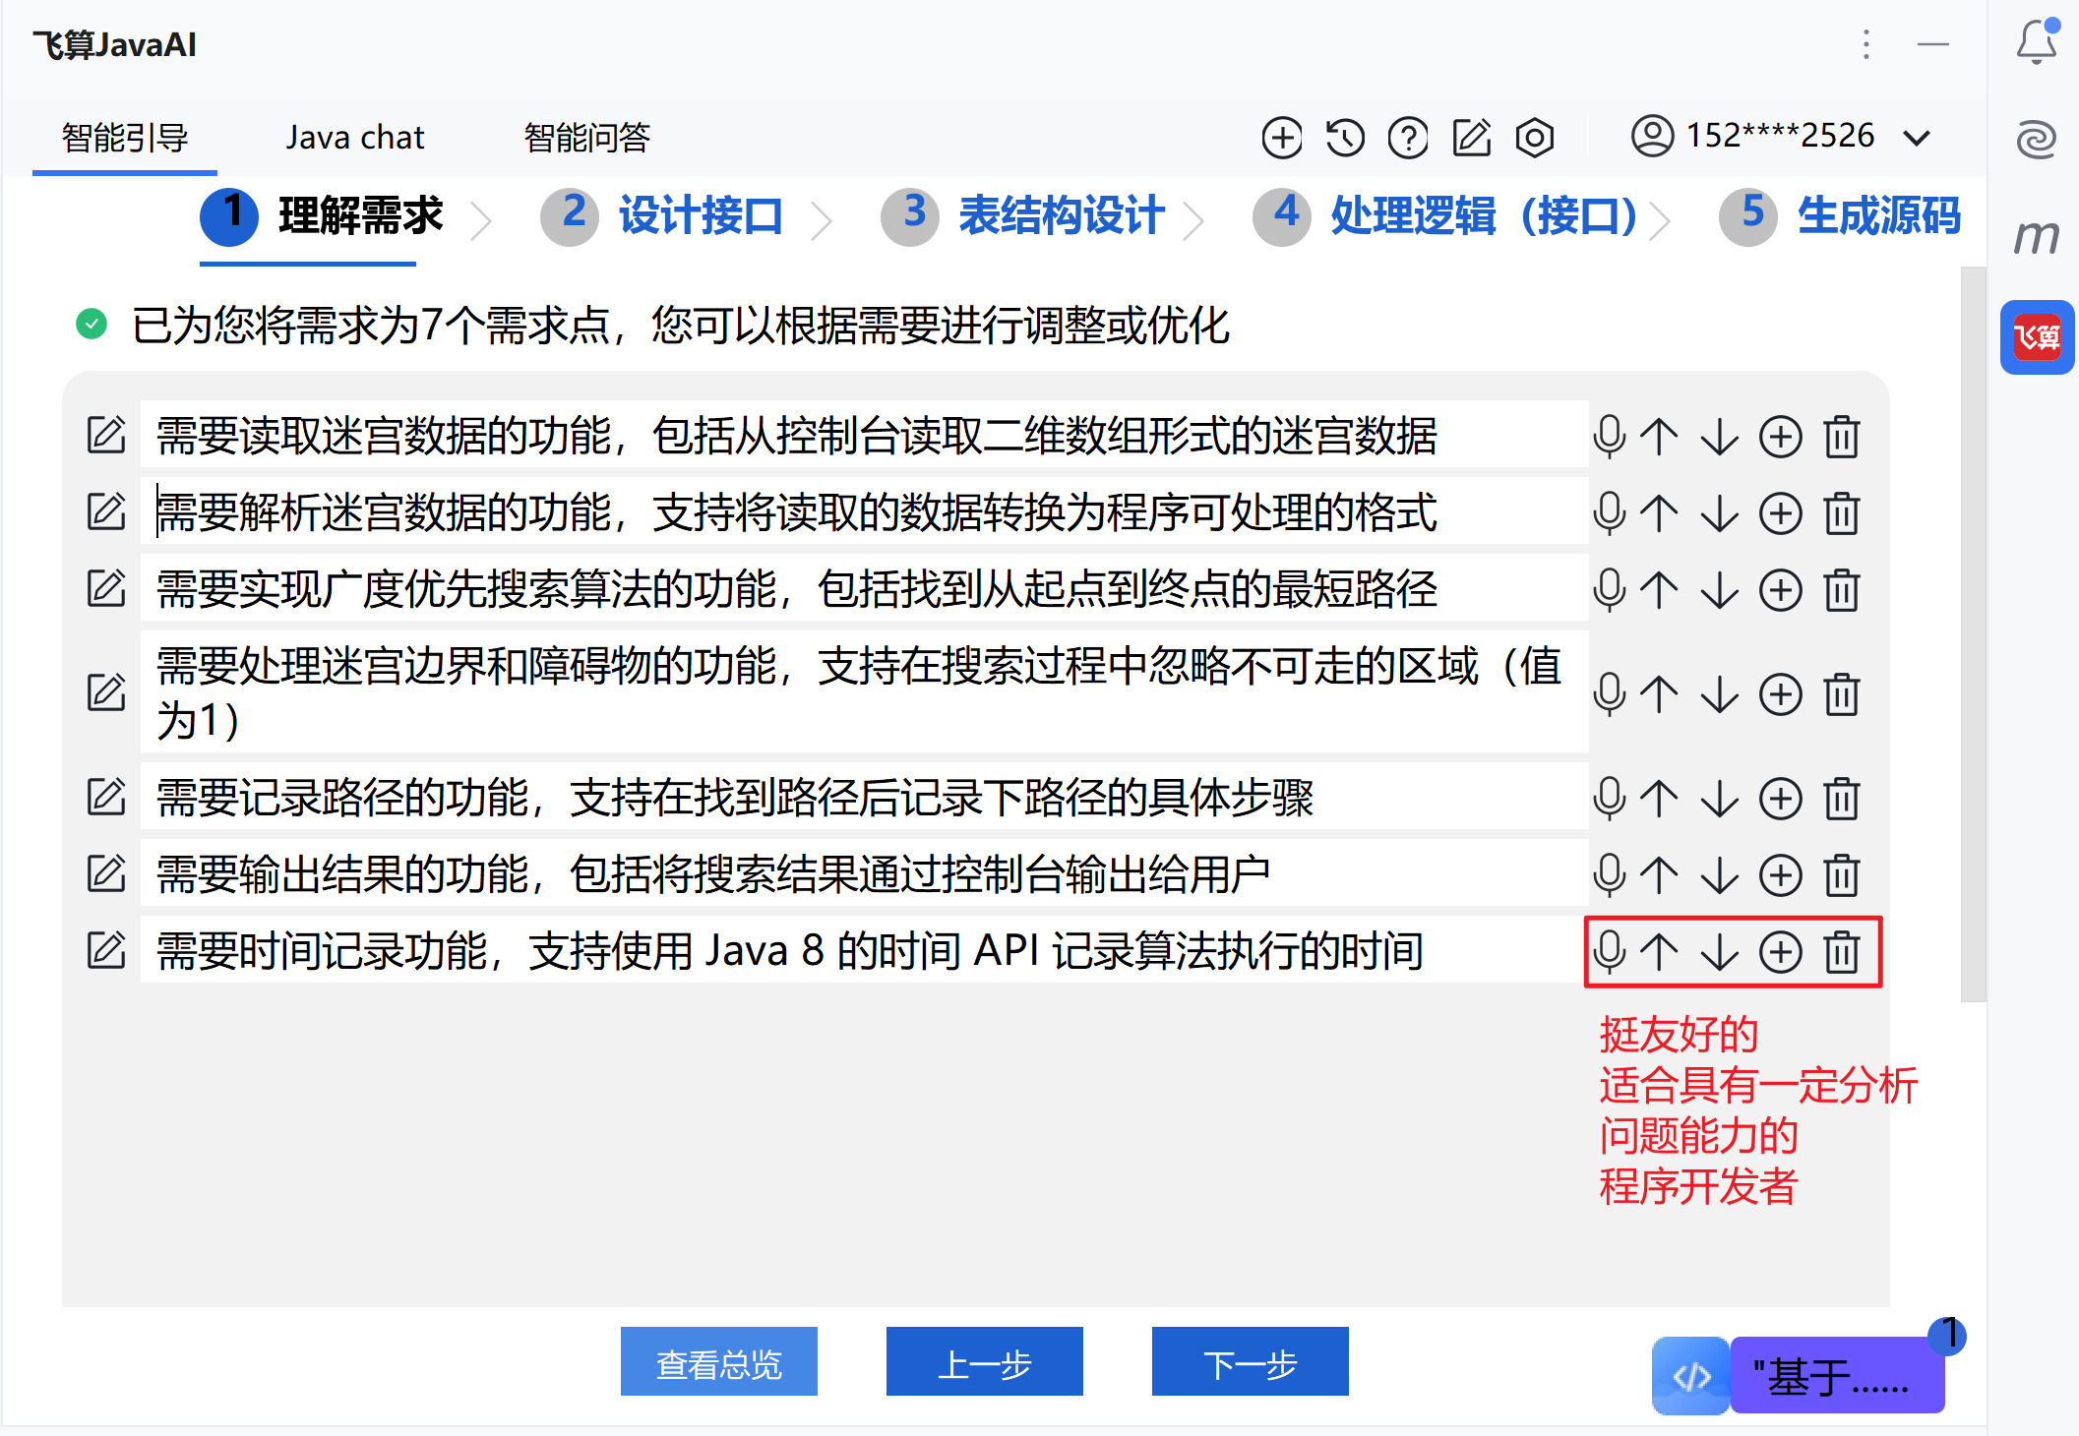Go to step 2 设计接口
The height and width of the screenshot is (1436, 2079).
pos(699,216)
